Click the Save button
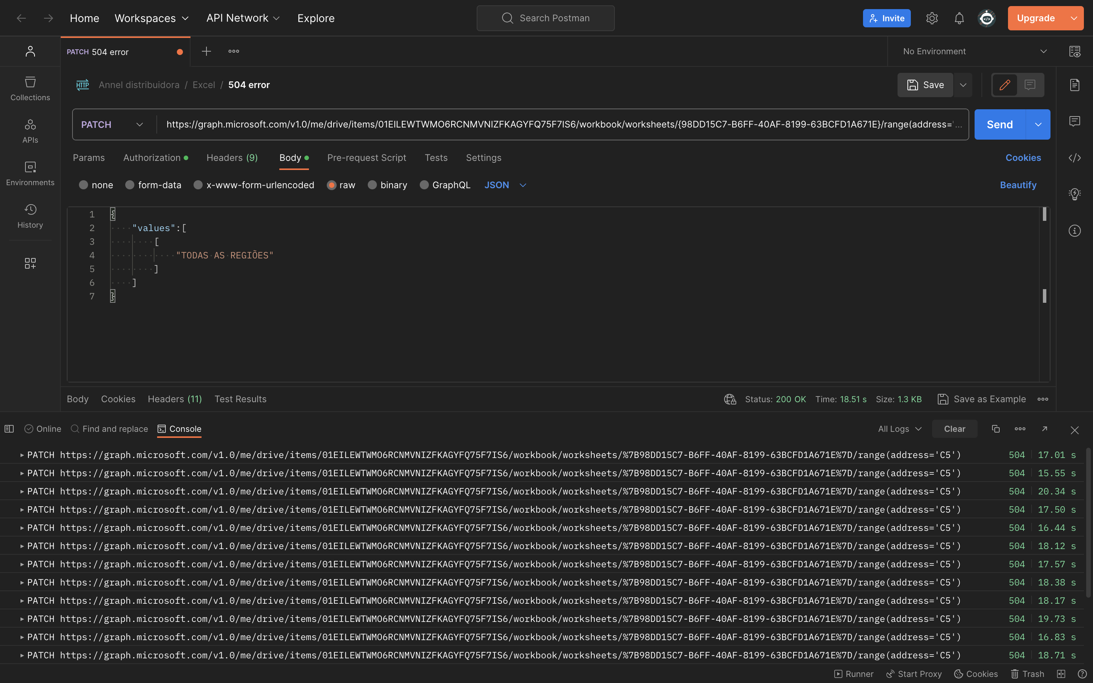Screen dimensions: 1093x683 925,85
